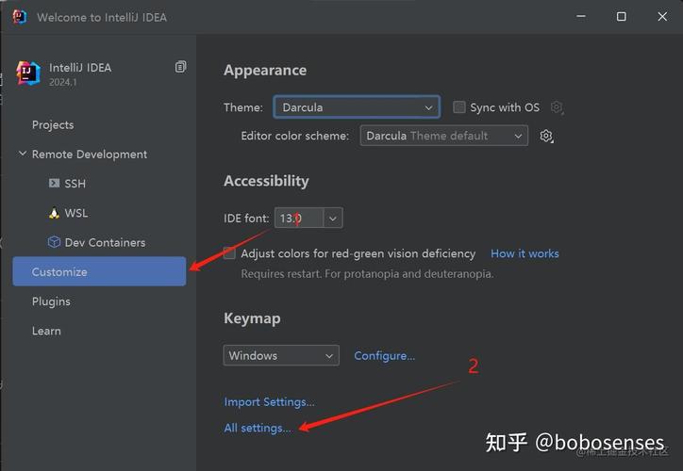Screen dimensions: 683x471
Task: Click the WSL penguin icon
Action: [x=54, y=213]
